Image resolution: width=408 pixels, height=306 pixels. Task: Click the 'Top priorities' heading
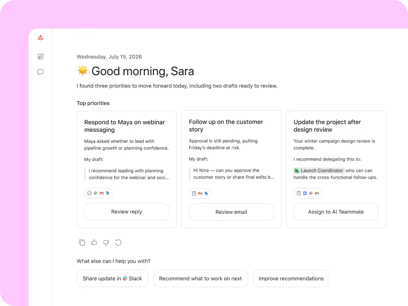click(93, 103)
